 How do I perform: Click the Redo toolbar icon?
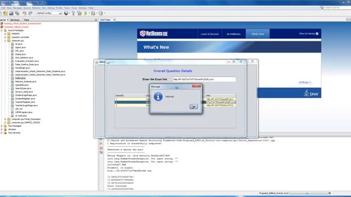point(30,13)
